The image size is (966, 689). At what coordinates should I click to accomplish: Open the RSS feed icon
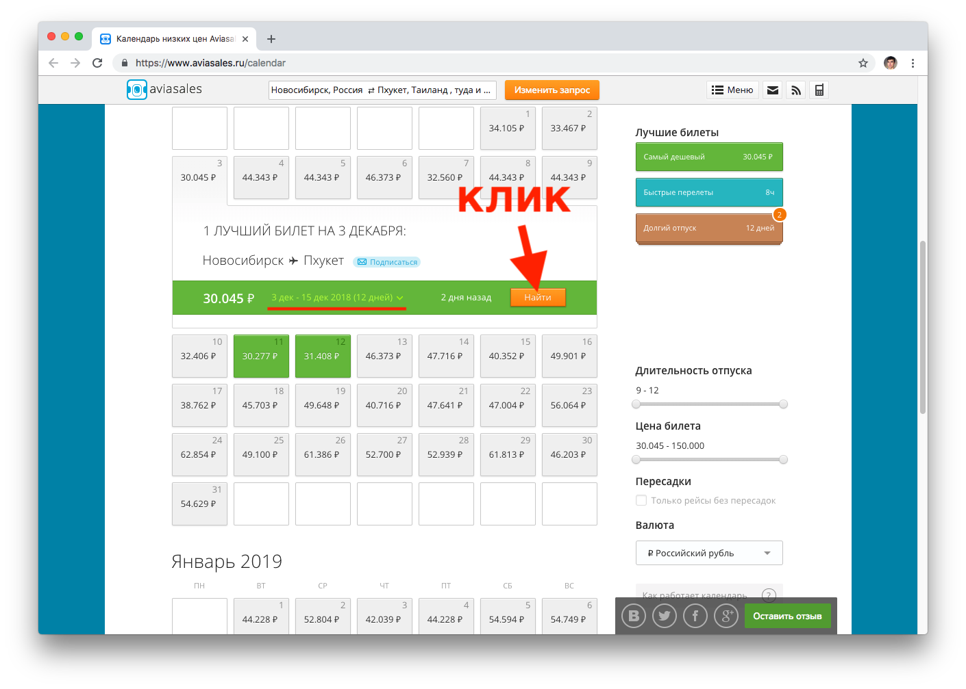pyautogui.click(x=795, y=90)
